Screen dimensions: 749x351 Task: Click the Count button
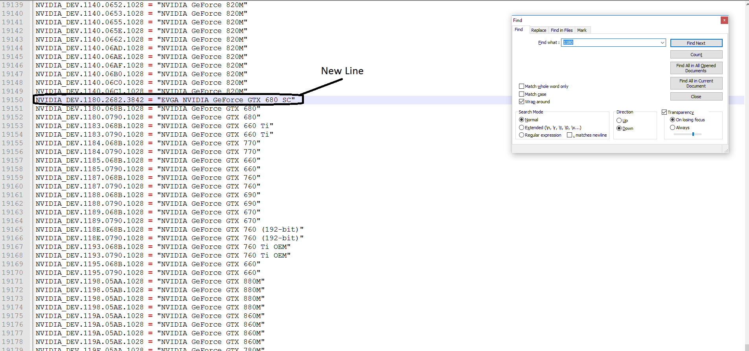click(x=696, y=55)
